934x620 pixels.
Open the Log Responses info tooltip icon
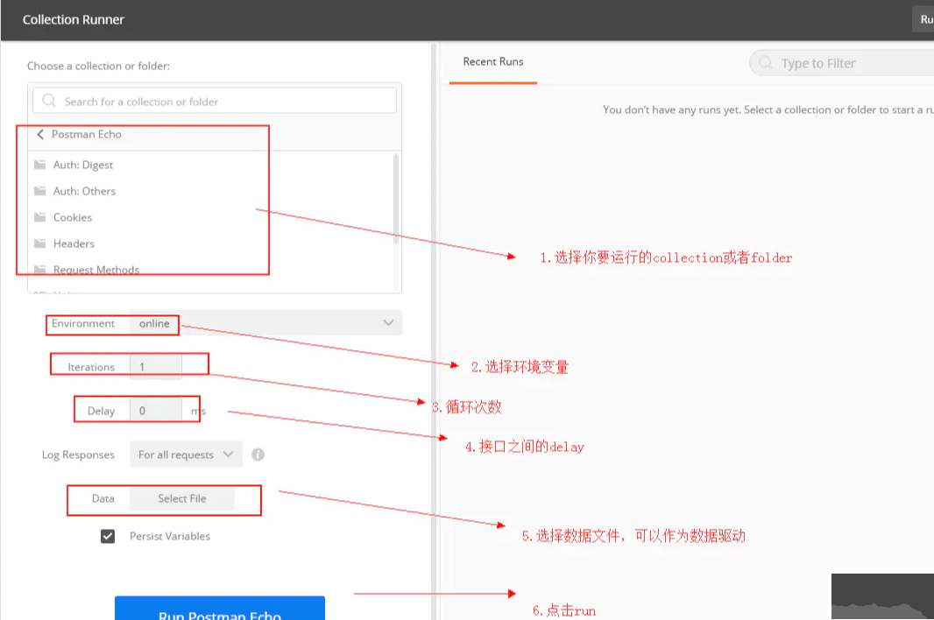(x=257, y=454)
